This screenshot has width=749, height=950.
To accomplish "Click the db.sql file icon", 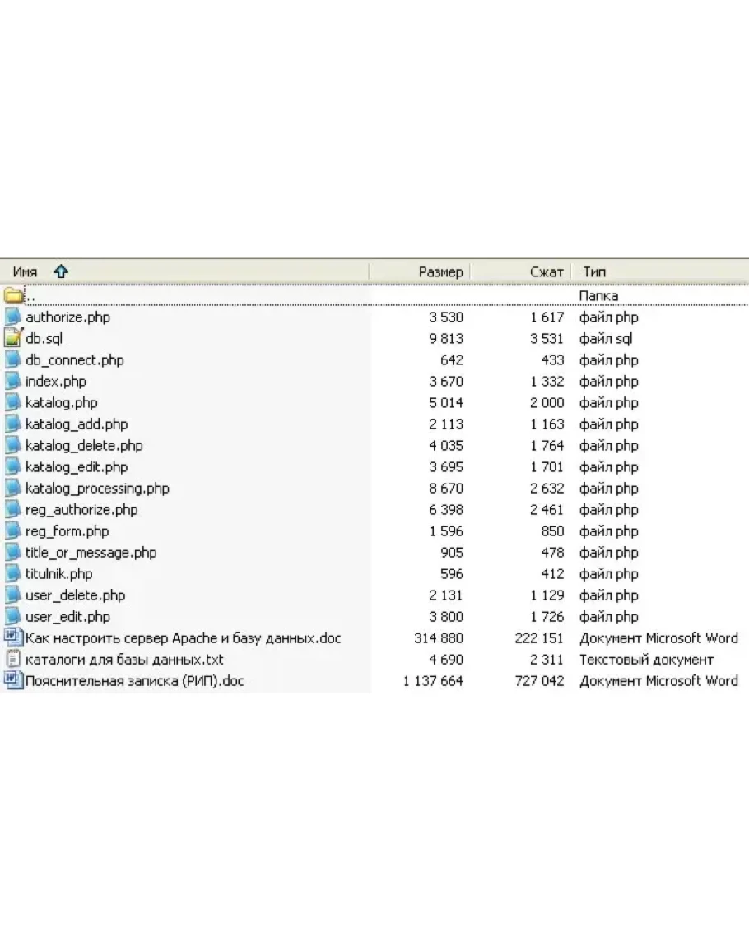I will 13,338.
